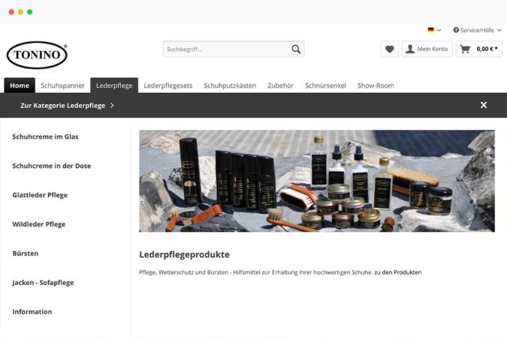Click the search magnifier icon
This screenshot has height=339, width=507.
(x=296, y=49)
